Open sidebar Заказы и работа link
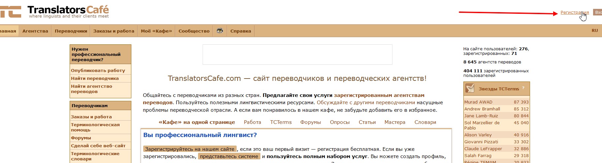 (x=91, y=117)
